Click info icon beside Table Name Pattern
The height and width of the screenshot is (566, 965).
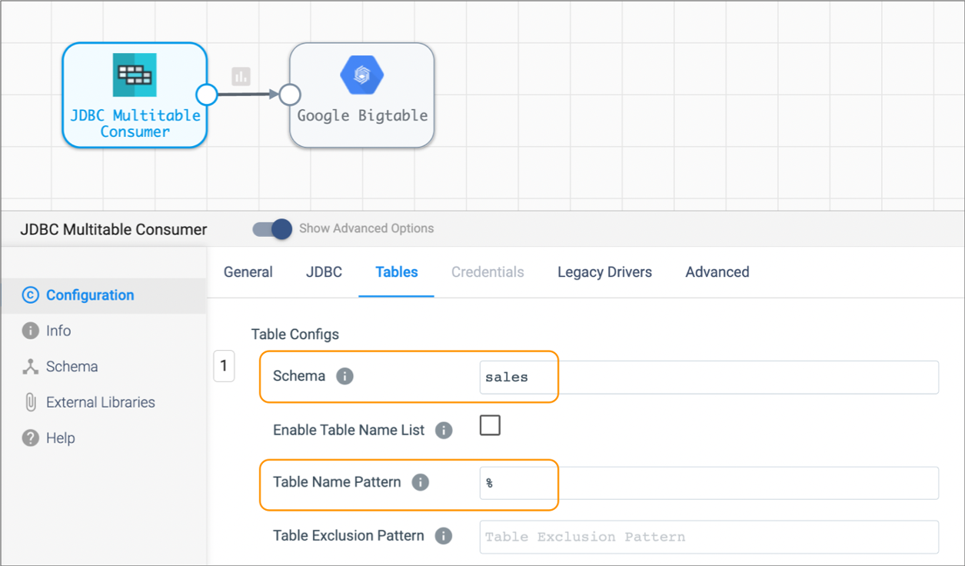pos(420,482)
